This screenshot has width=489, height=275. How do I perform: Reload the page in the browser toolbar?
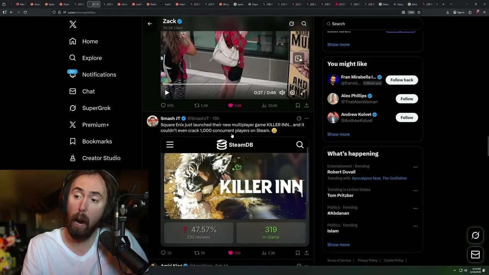(25, 12)
